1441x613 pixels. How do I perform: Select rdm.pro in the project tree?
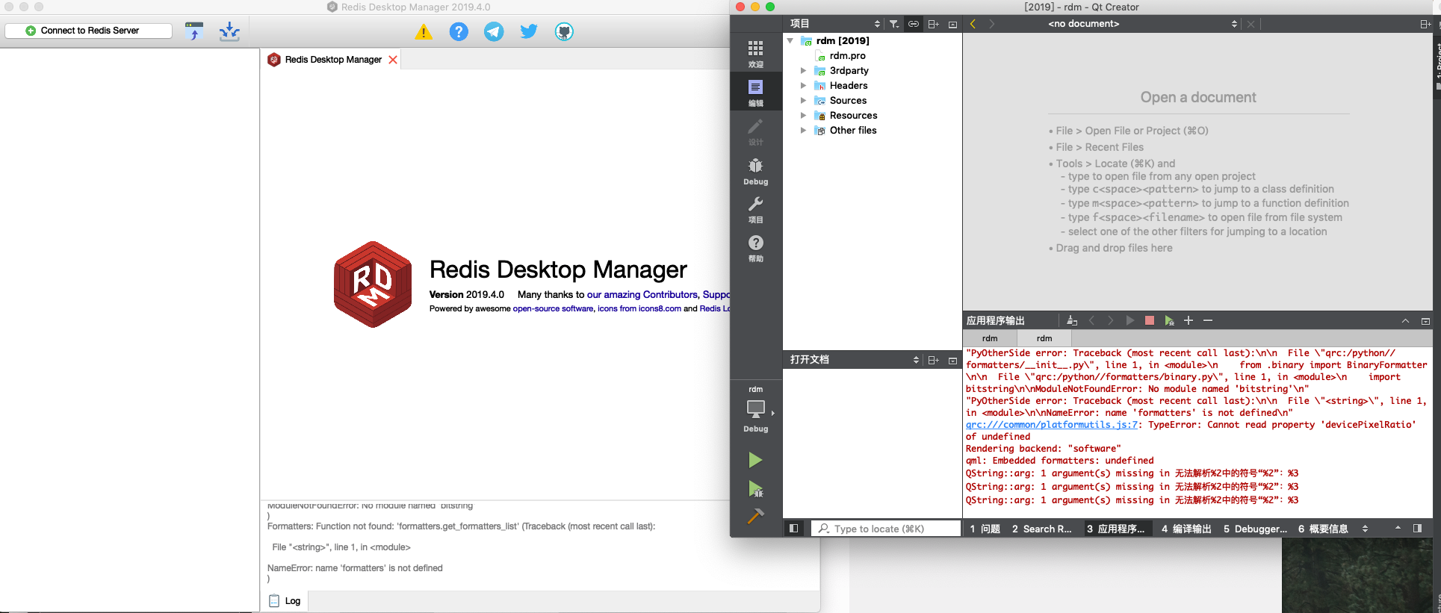click(x=847, y=56)
